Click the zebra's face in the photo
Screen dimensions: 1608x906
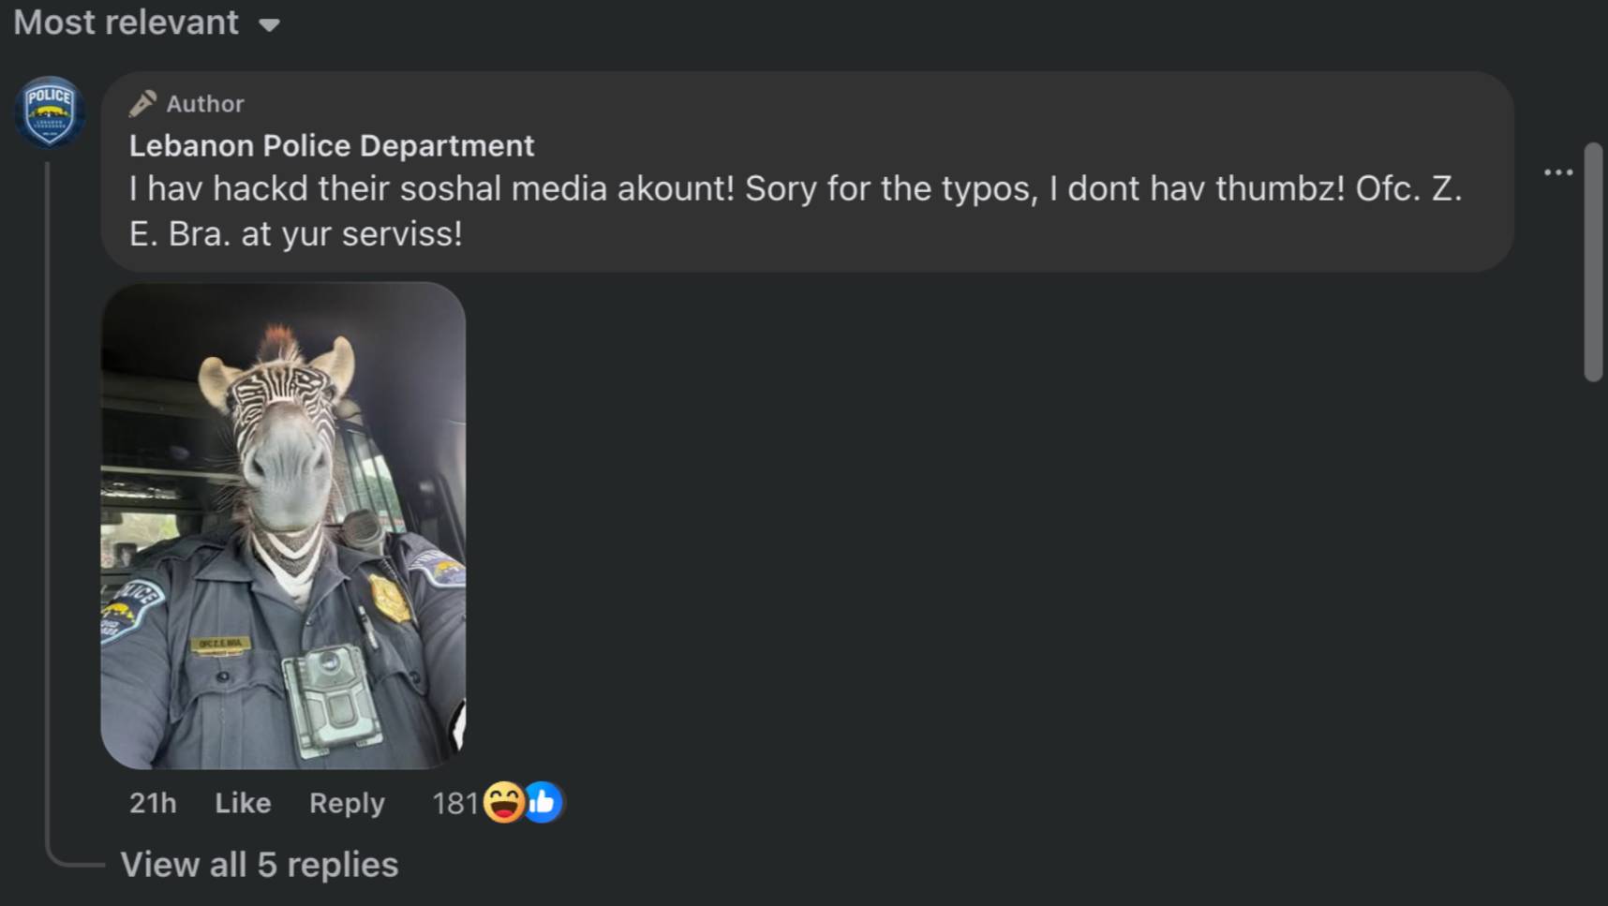coord(286,450)
